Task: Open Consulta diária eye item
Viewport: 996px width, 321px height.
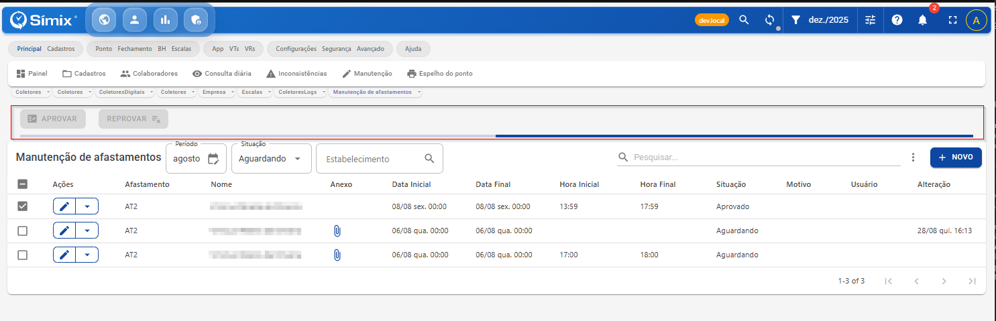Action: [222, 74]
